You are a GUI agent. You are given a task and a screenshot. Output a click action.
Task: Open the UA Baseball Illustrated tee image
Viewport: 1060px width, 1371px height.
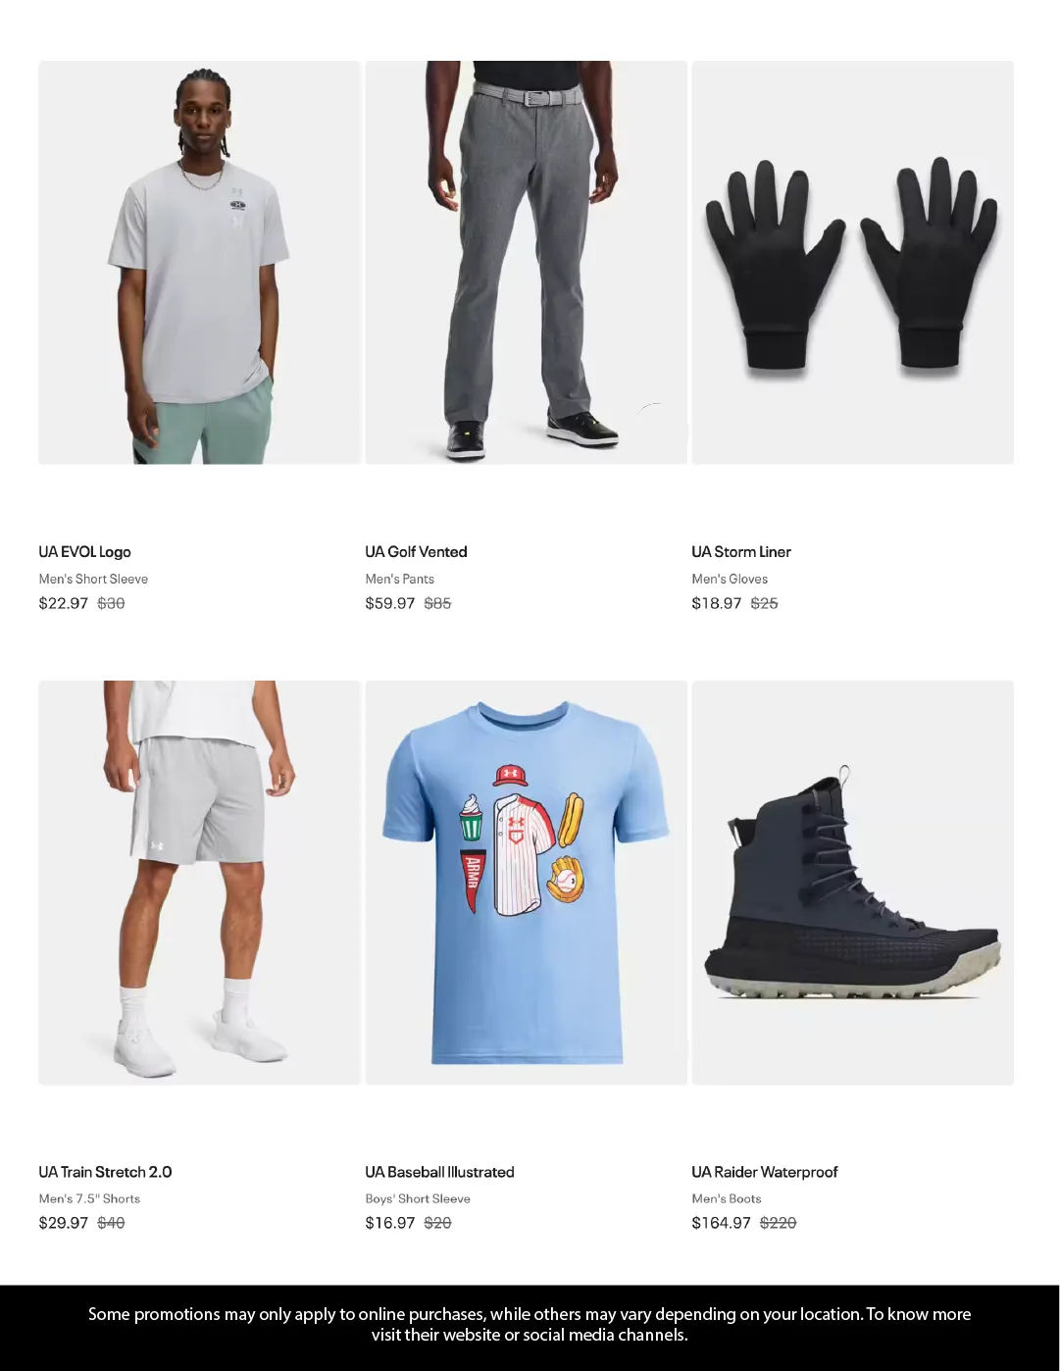tap(527, 883)
